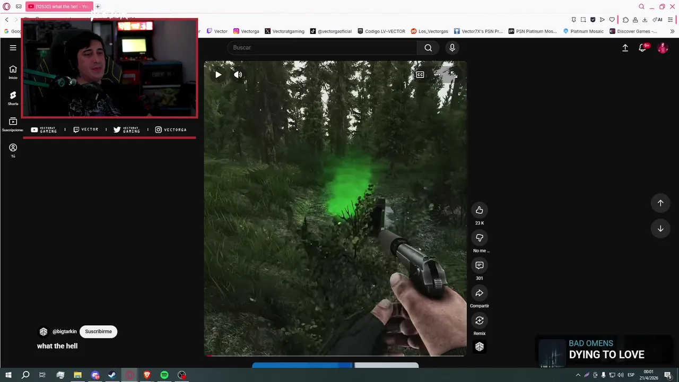
Task: Click the Buscar search field
Action: click(x=323, y=48)
